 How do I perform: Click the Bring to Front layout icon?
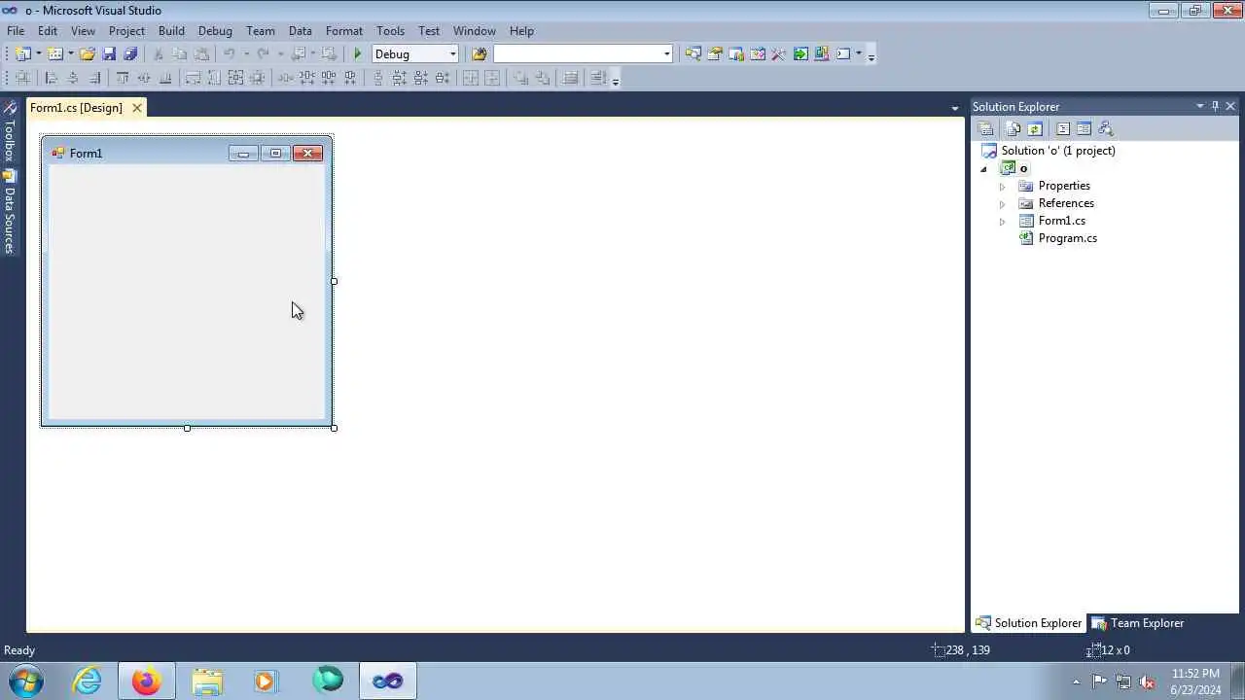coord(520,78)
